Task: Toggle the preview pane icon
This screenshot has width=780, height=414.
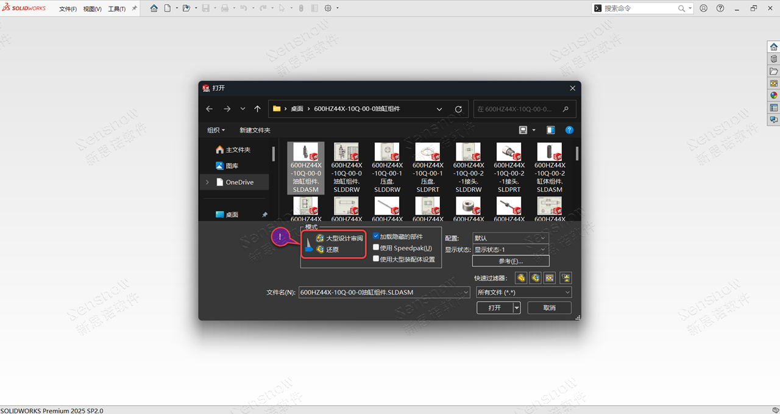Action: (x=551, y=130)
